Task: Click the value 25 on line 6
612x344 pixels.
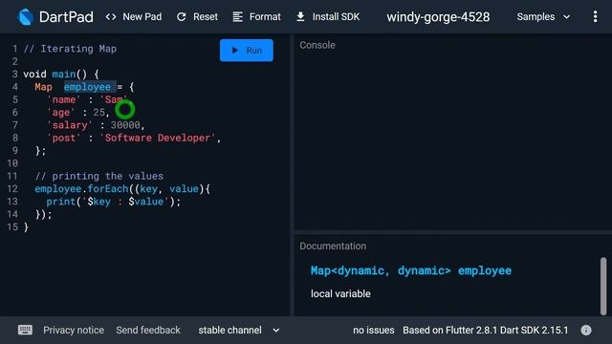Action: [x=98, y=113]
